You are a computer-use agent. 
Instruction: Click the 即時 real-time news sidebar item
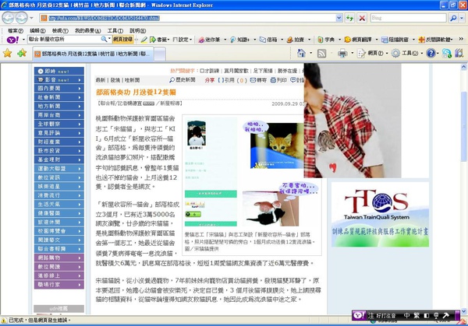pos(58,71)
